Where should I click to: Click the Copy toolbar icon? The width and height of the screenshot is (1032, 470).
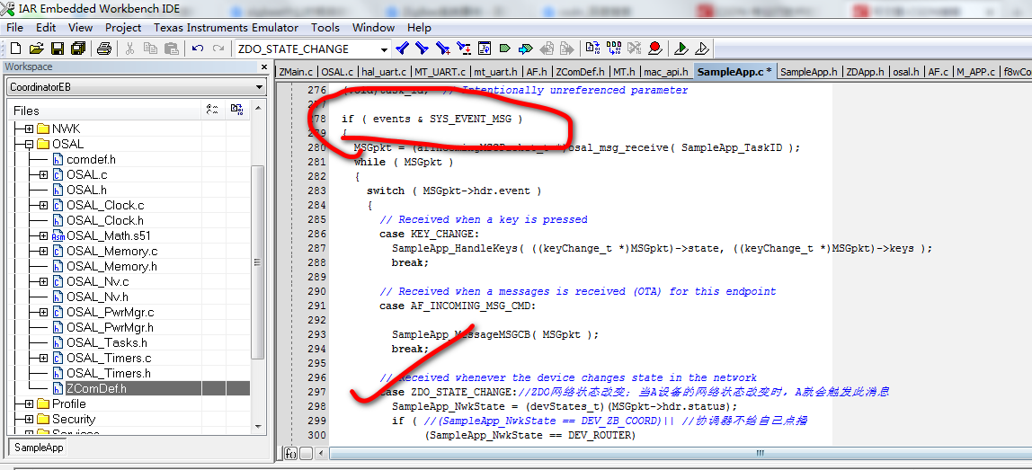pyautogui.click(x=150, y=49)
